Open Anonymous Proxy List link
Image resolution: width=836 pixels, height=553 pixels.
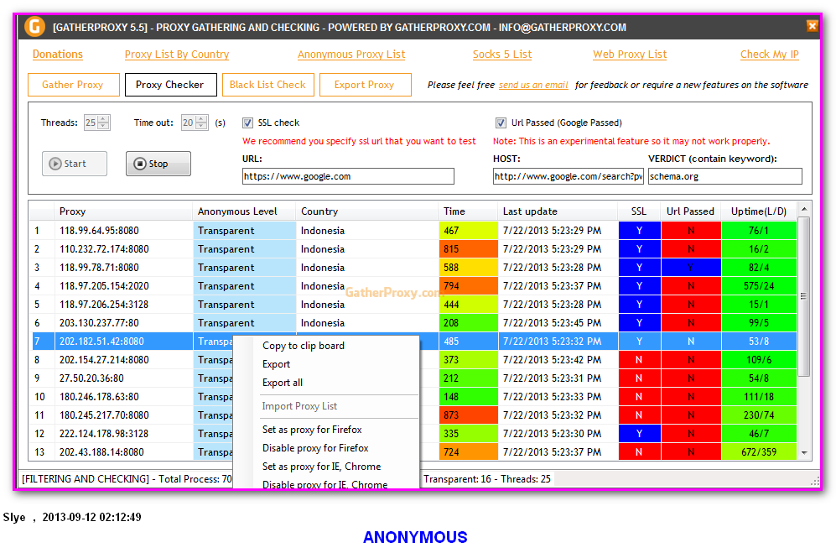click(351, 54)
